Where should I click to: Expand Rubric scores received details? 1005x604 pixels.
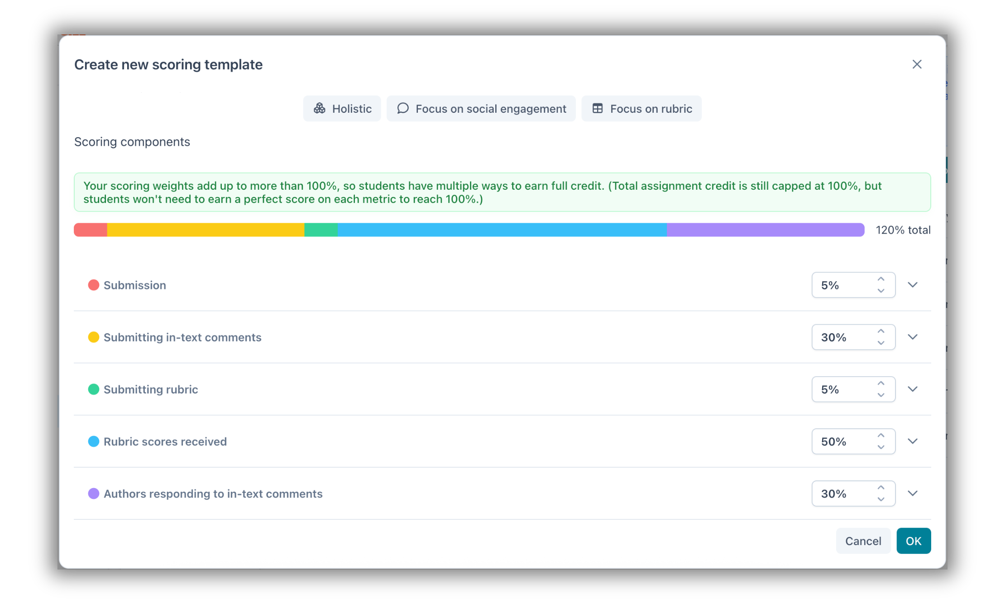click(913, 441)
